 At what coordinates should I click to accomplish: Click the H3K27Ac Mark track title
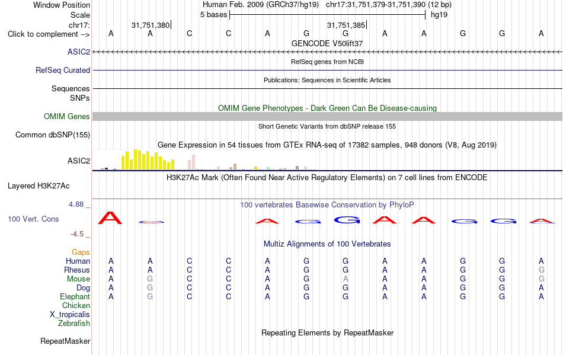click(327, 178)
